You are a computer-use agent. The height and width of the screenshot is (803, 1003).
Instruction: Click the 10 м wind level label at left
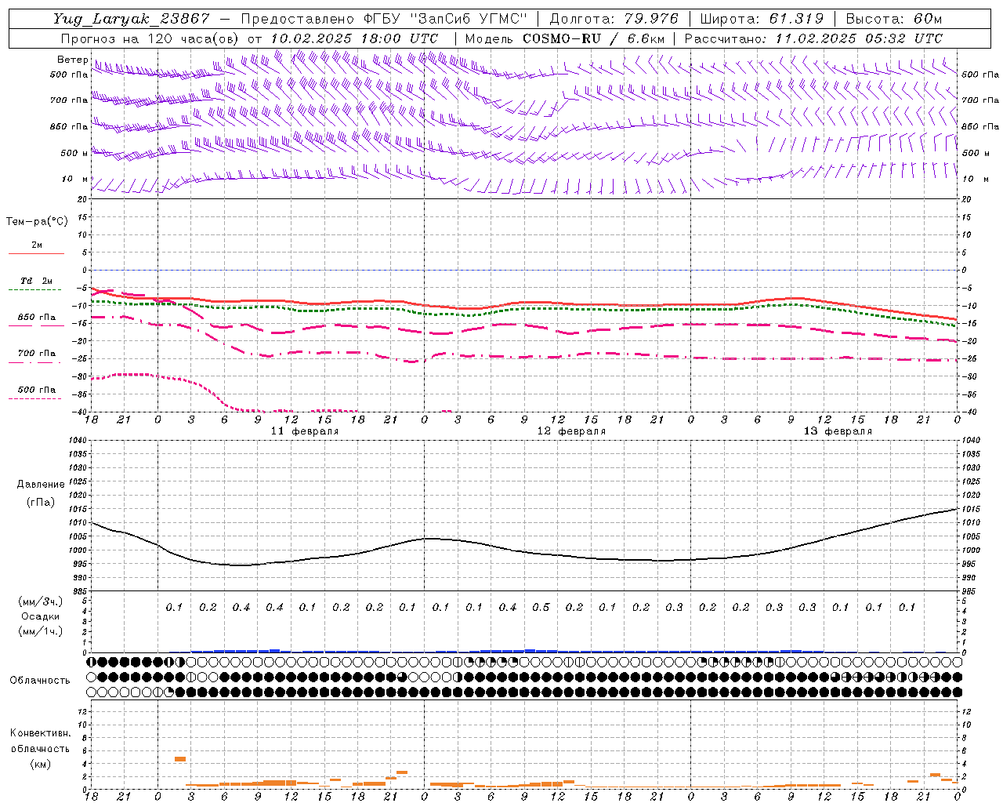click(x=74, y=179)
